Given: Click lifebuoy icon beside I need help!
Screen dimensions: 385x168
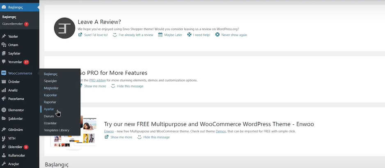Looking at the screenshot, I should pos(189,35).
